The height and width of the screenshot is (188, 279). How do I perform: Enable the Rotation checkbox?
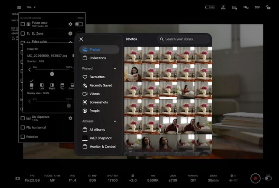23,137
